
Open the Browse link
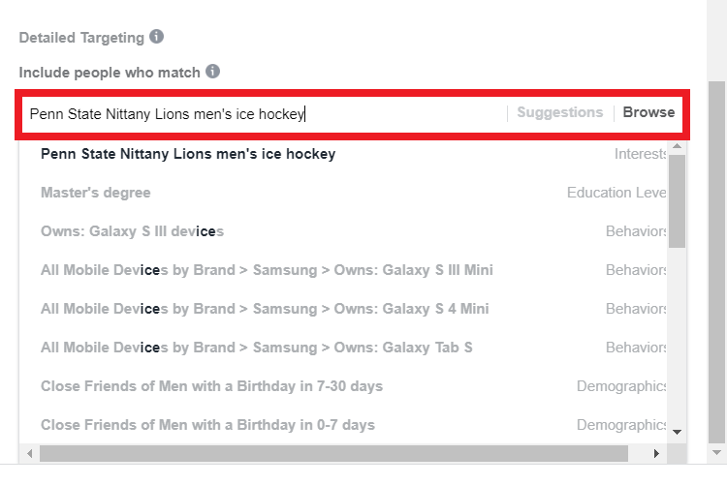[648, 112]
